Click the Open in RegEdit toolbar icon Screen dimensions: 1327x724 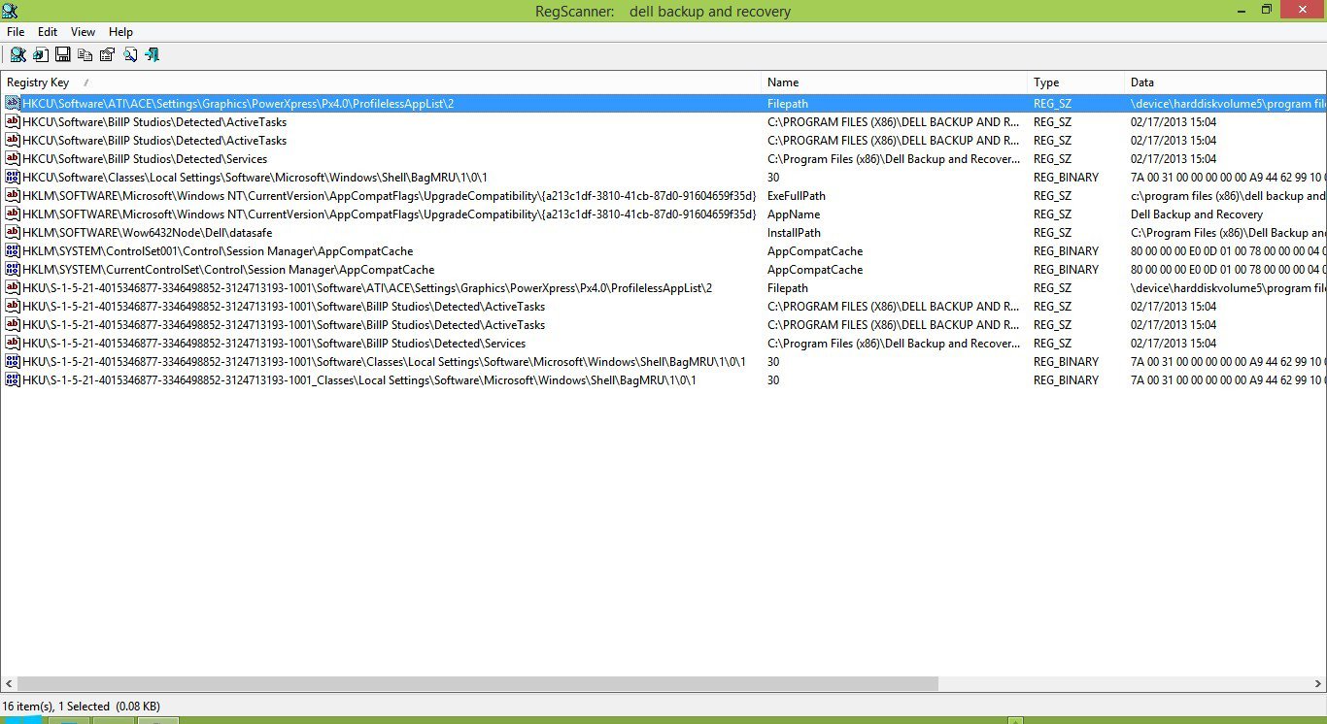tap(41, 54)
